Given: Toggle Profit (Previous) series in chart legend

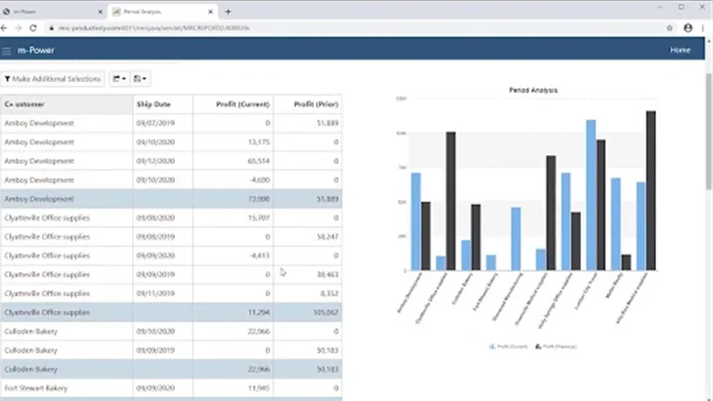Looking at the screenshot, I should tap(555, 347).
